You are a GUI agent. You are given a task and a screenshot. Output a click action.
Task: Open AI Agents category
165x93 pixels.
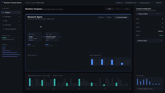coord(11,12)
